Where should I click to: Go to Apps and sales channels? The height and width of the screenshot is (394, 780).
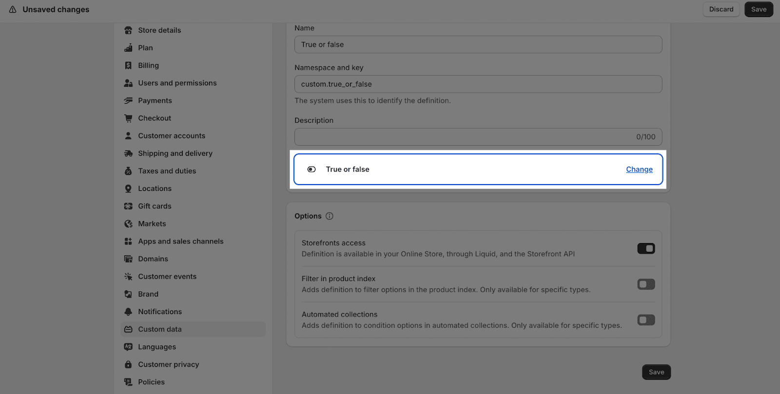[193, 241]
